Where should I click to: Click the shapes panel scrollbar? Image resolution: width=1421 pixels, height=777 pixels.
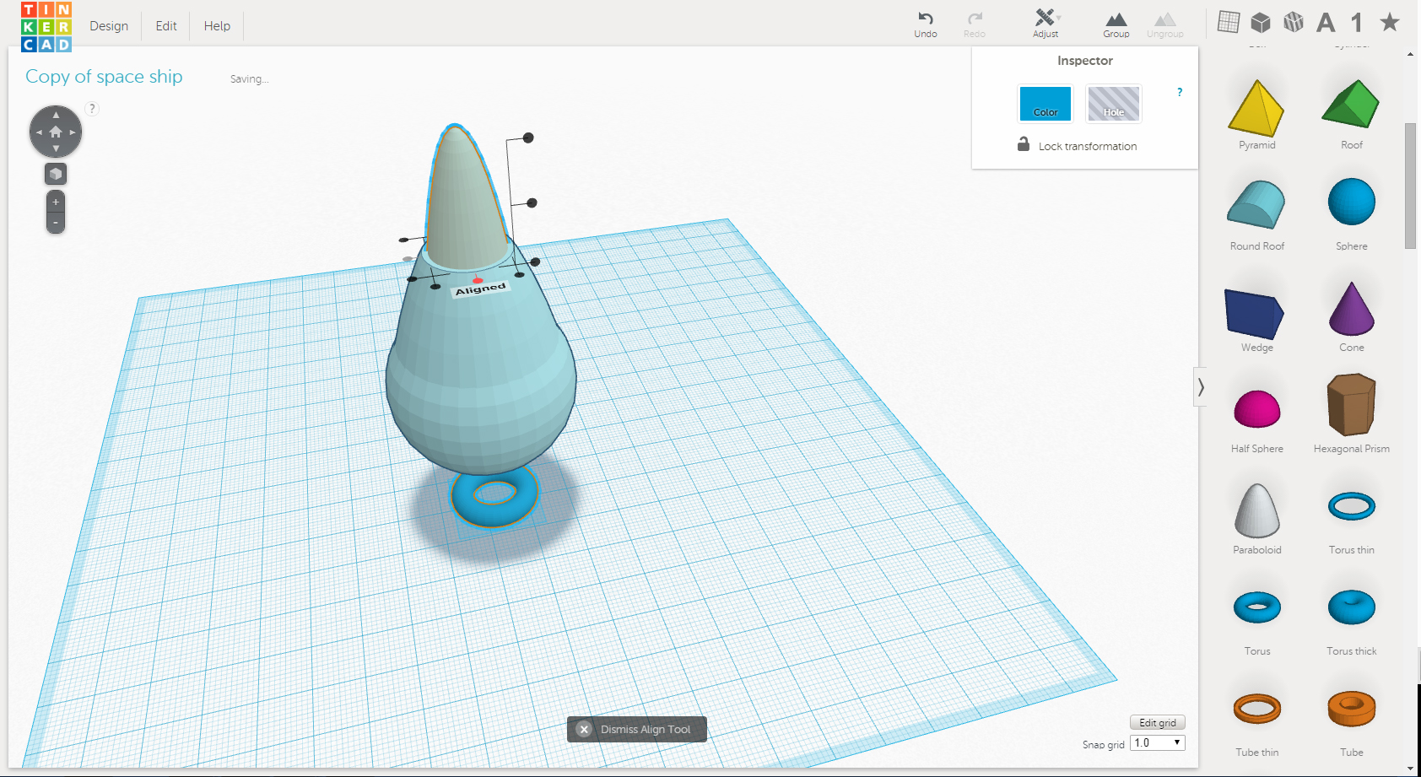point(1410,186)
